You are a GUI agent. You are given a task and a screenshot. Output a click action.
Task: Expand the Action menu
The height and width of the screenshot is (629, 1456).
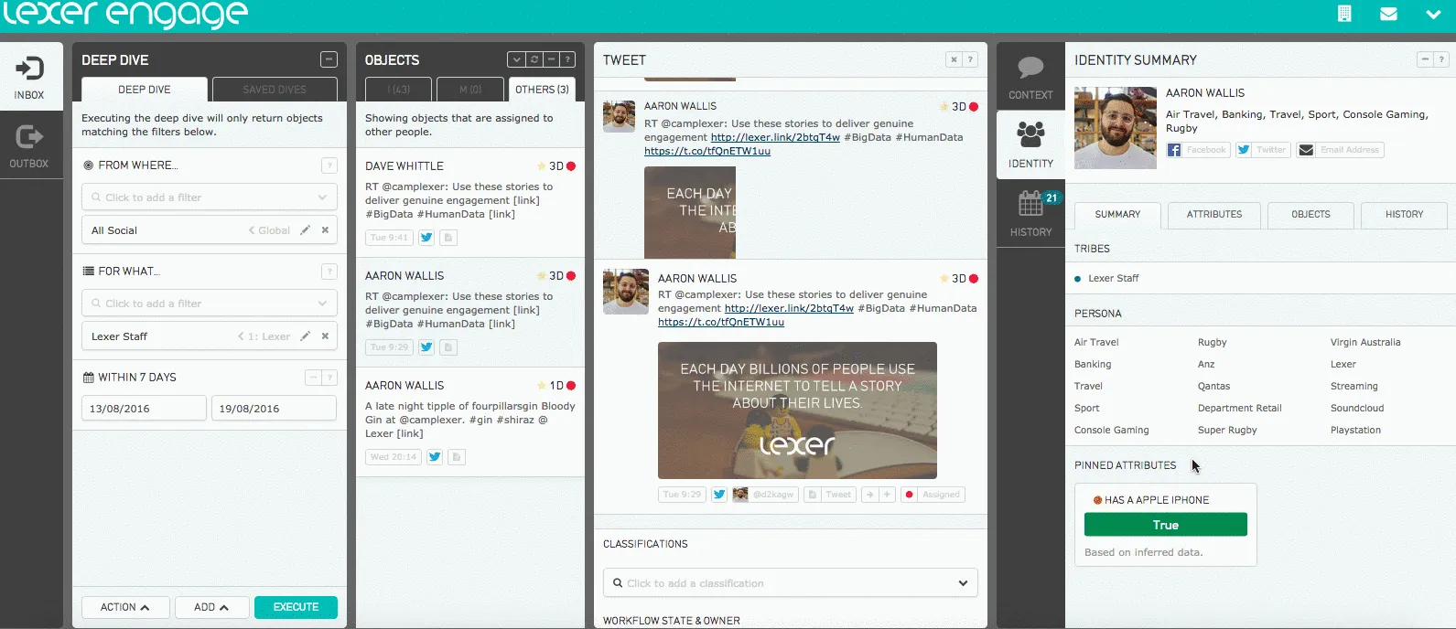point(124,607)
